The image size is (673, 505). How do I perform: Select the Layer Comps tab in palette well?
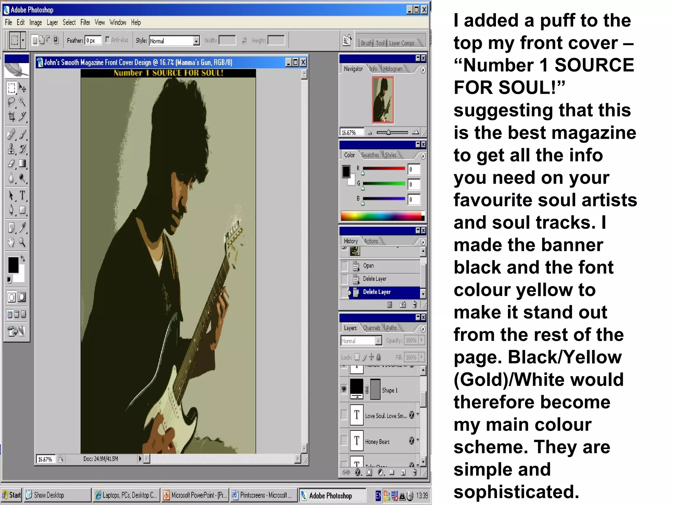pyautogui.click(x=402, y=43)
